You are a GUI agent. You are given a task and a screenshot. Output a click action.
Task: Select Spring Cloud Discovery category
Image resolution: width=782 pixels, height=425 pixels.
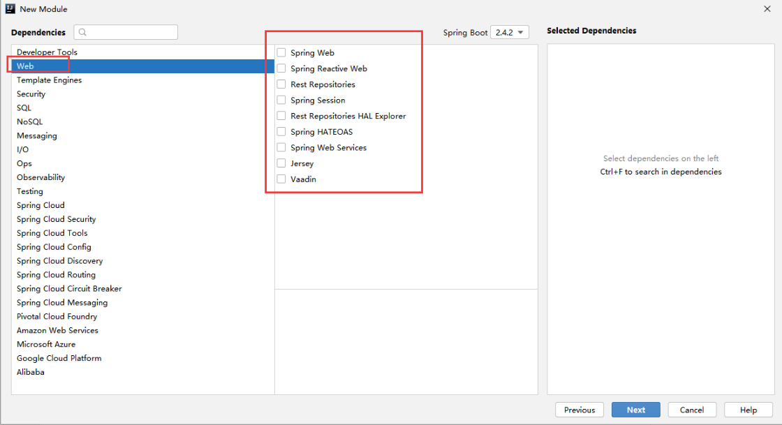click(142, 261)
